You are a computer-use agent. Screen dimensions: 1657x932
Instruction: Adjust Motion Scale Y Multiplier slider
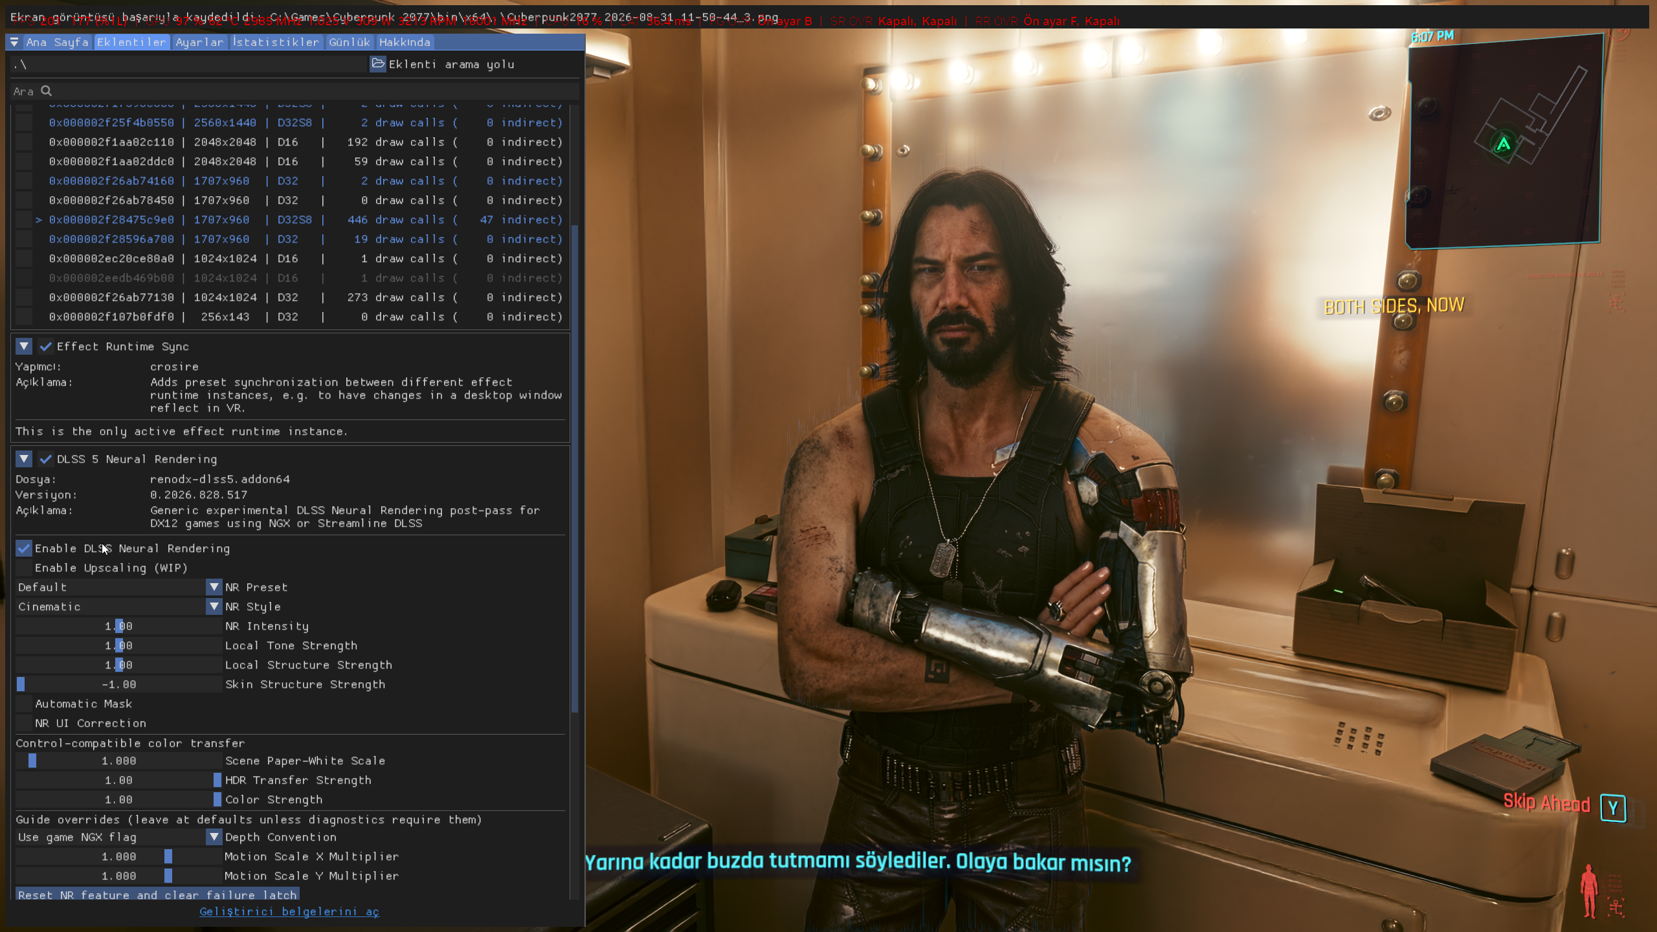(x=119, y=876)
